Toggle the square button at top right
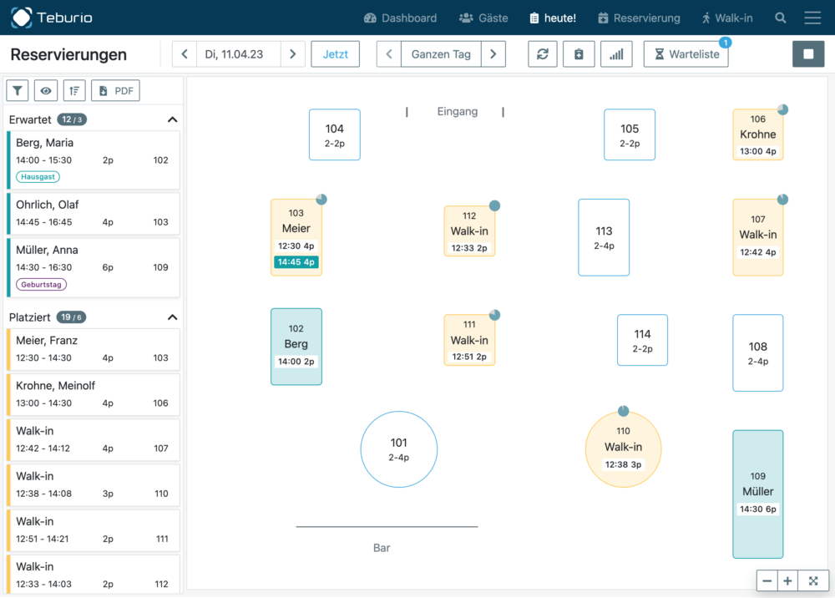 click(x=807, y=54)
